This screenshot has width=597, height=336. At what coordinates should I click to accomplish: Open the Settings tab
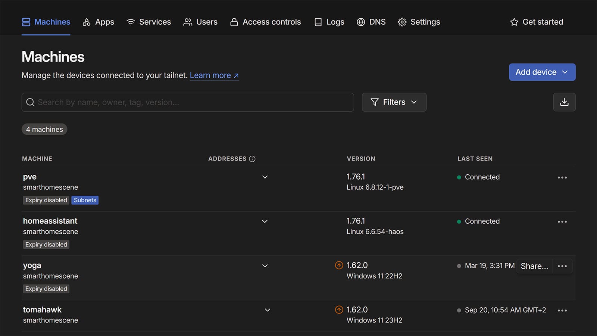pos(419,22)
